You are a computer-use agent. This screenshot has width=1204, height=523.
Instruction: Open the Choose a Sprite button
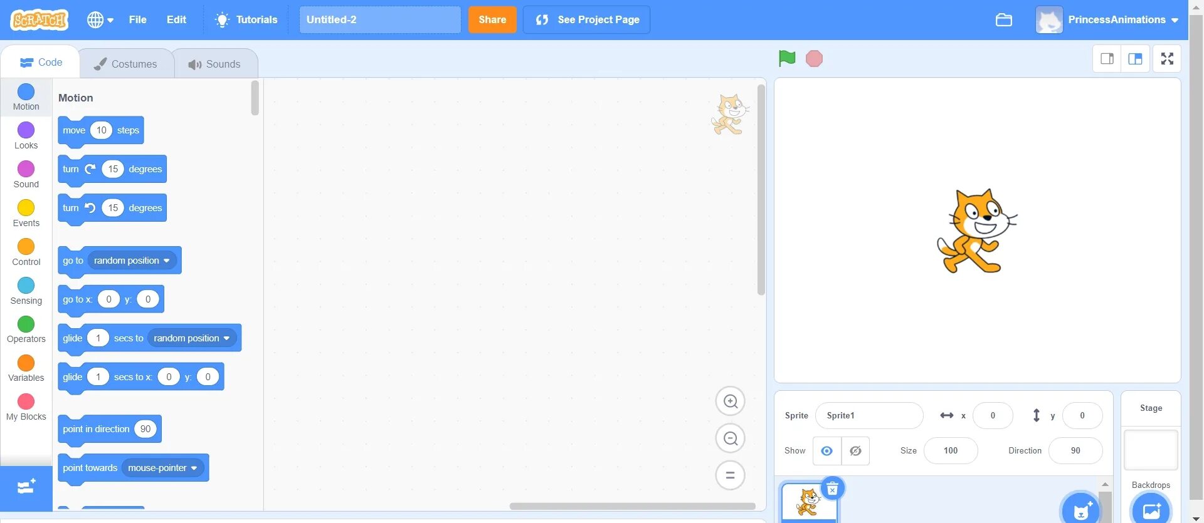pos(1080,509)
